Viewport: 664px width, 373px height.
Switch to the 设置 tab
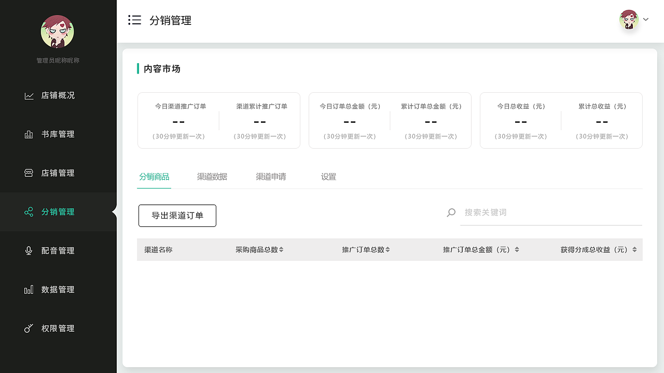click(x=328, y=177)
